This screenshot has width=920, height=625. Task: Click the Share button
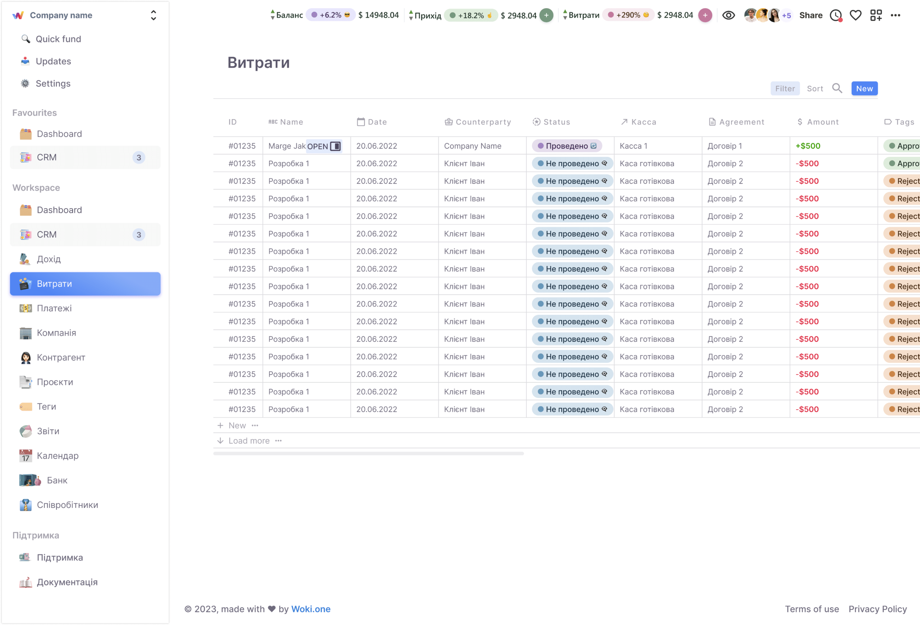(x=811, y=15)
